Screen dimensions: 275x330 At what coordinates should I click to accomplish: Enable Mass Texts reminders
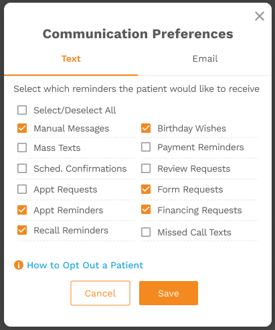tap(22, 148)
